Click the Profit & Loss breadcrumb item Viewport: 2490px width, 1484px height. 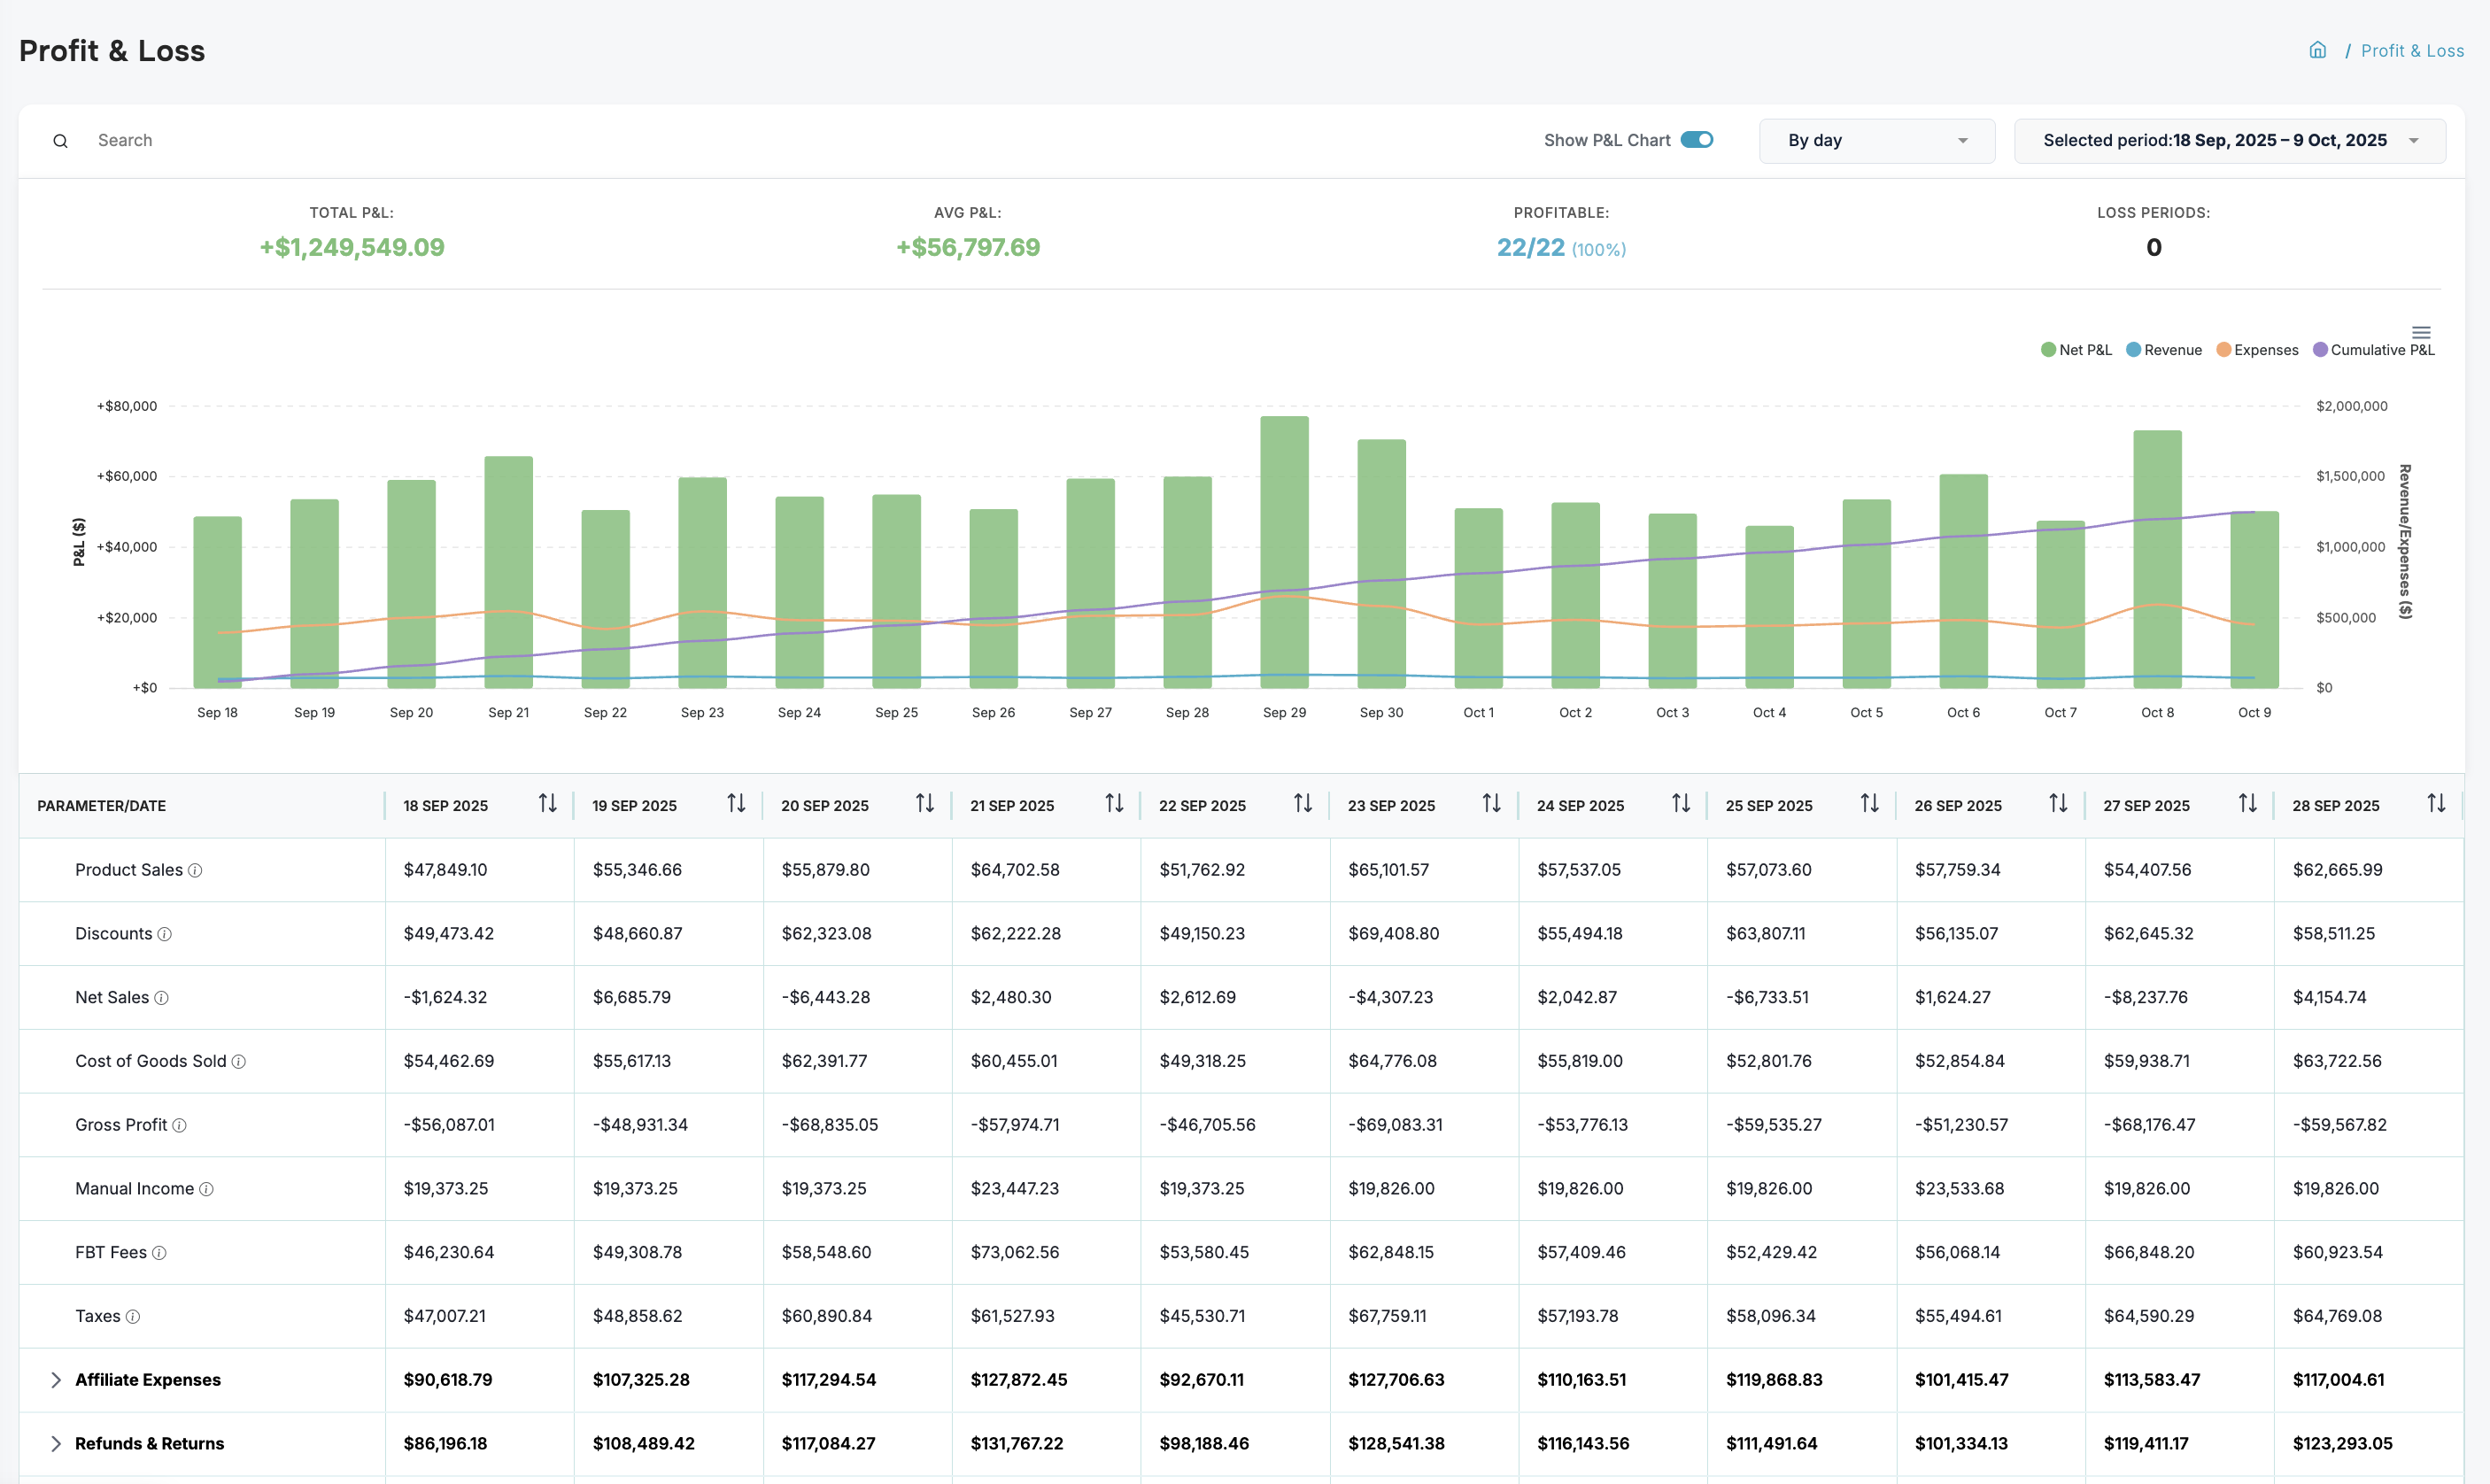click(2412, 49)
